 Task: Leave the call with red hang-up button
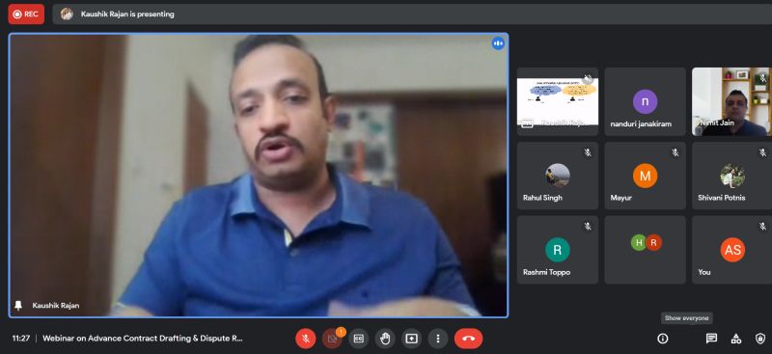click(x=468, y=339)
